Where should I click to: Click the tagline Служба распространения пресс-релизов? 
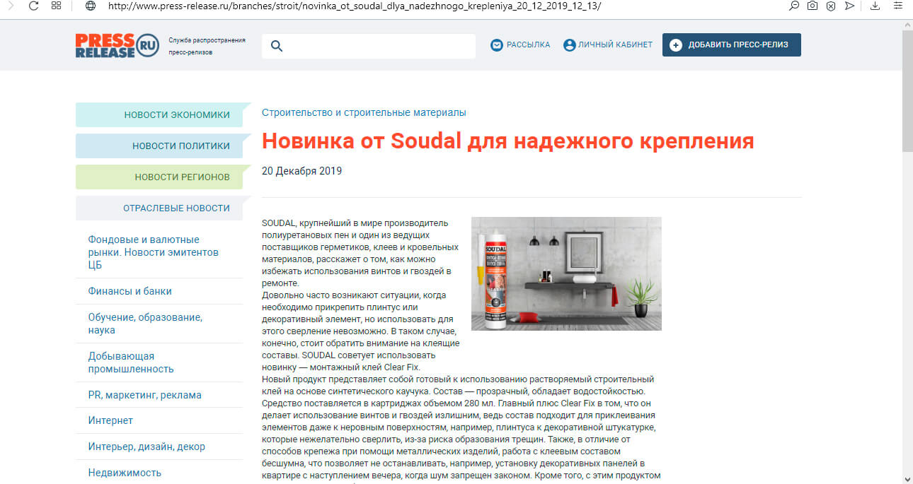point(207,46)
